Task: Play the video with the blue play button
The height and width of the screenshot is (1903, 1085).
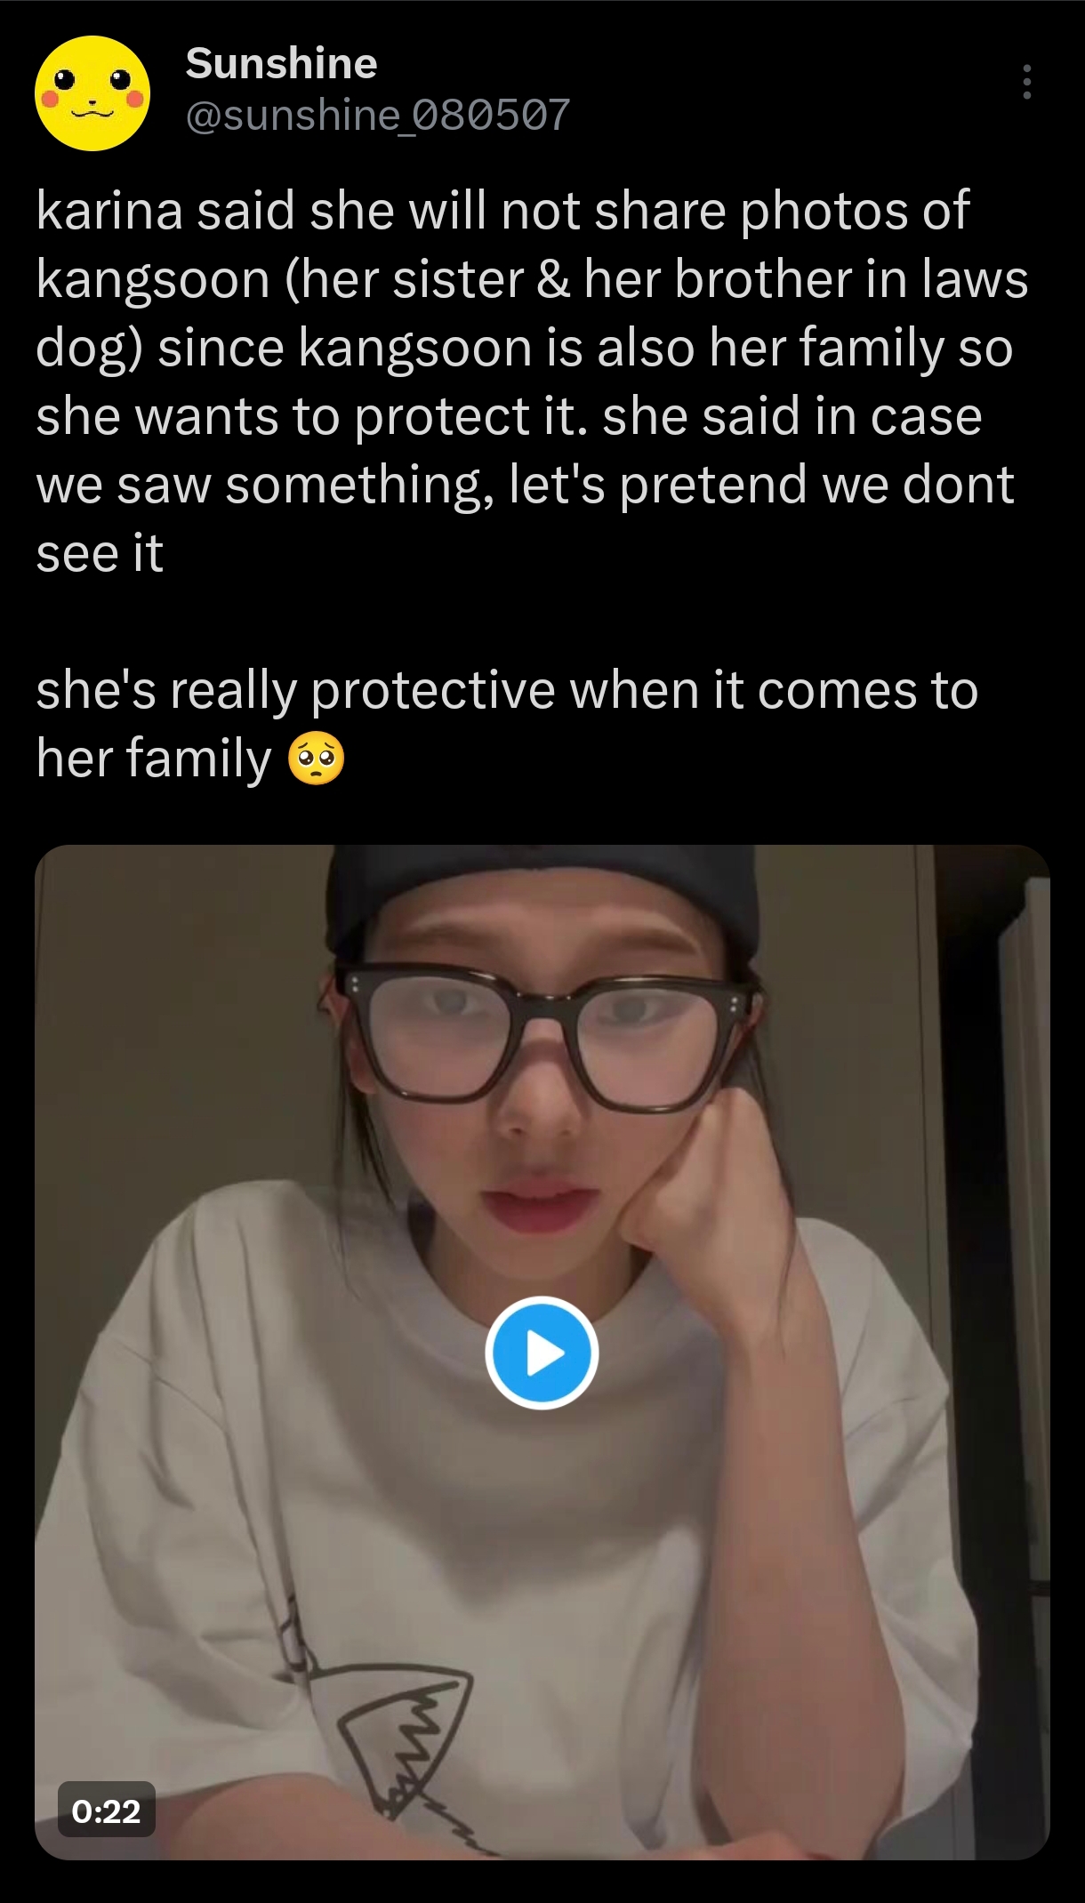Action: (542, 1353)
